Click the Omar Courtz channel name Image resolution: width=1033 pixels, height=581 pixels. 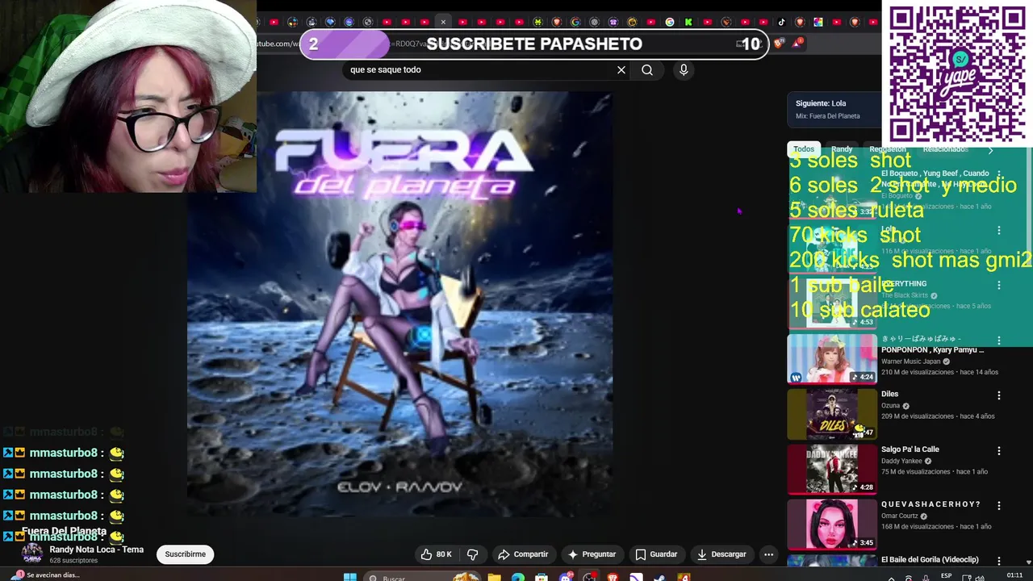click(899, 516)
